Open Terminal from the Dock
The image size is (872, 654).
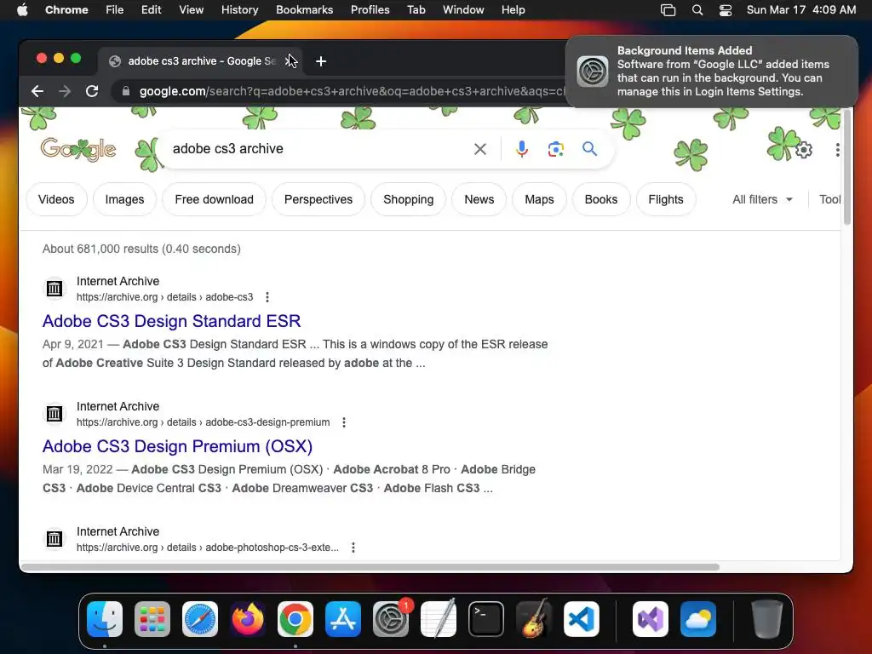click(486, 619)
